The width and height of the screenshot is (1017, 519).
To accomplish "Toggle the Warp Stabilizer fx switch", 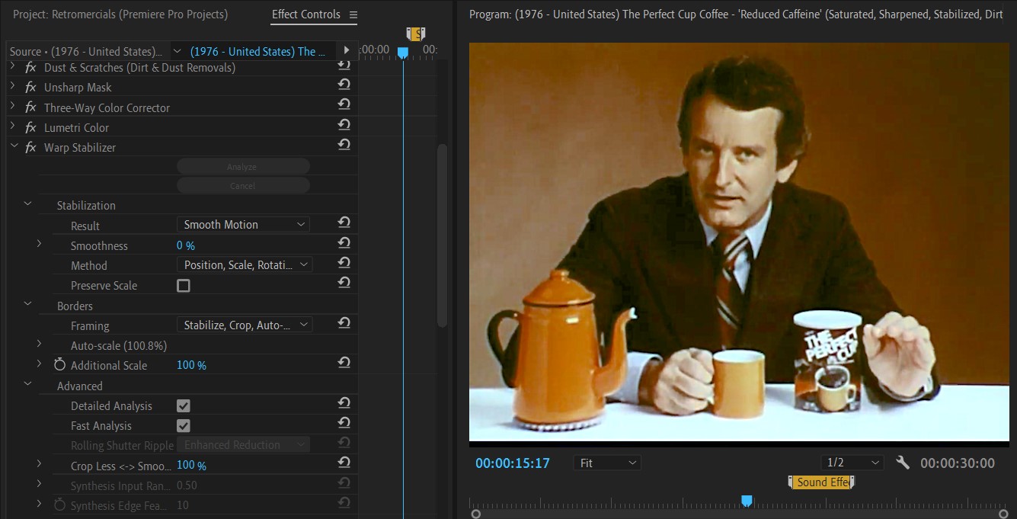I will 30,147.
